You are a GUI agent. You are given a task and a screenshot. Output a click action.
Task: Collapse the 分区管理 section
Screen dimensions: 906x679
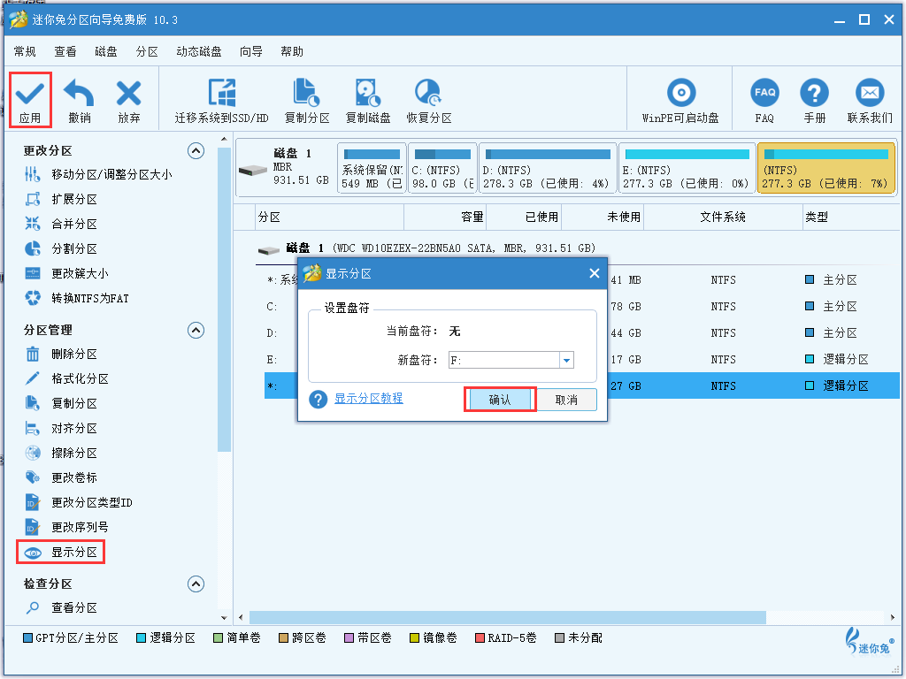196,331
